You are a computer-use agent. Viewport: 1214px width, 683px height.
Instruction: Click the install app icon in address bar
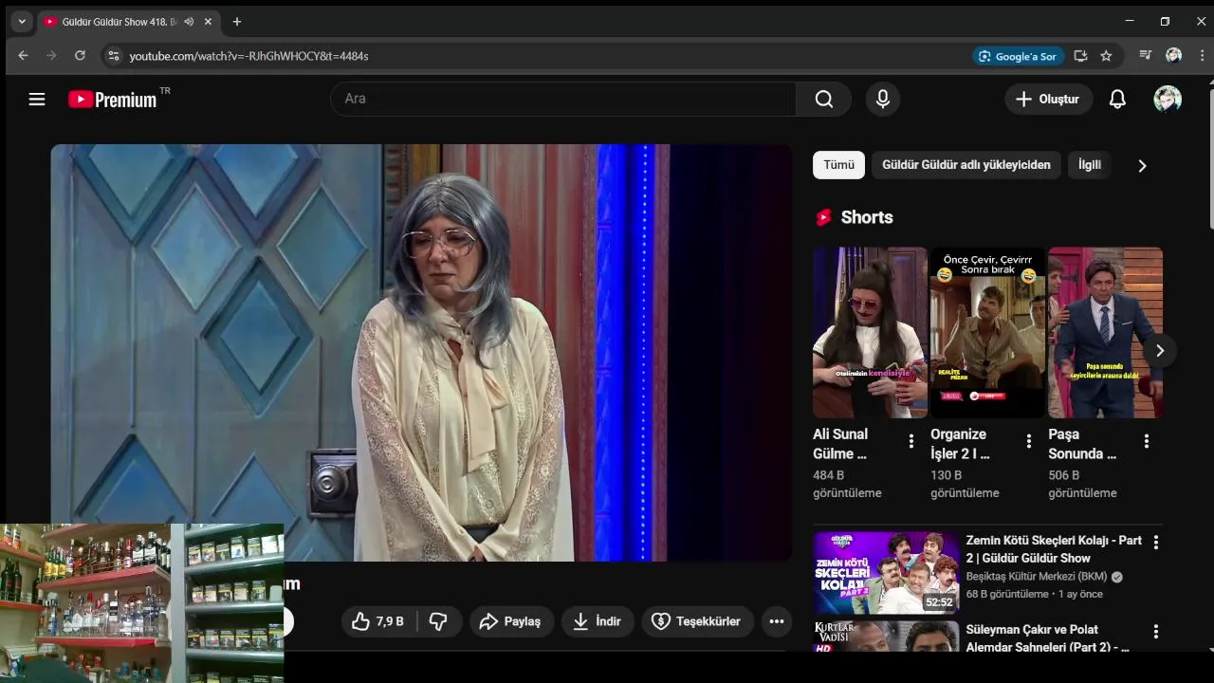(1080, 56)
